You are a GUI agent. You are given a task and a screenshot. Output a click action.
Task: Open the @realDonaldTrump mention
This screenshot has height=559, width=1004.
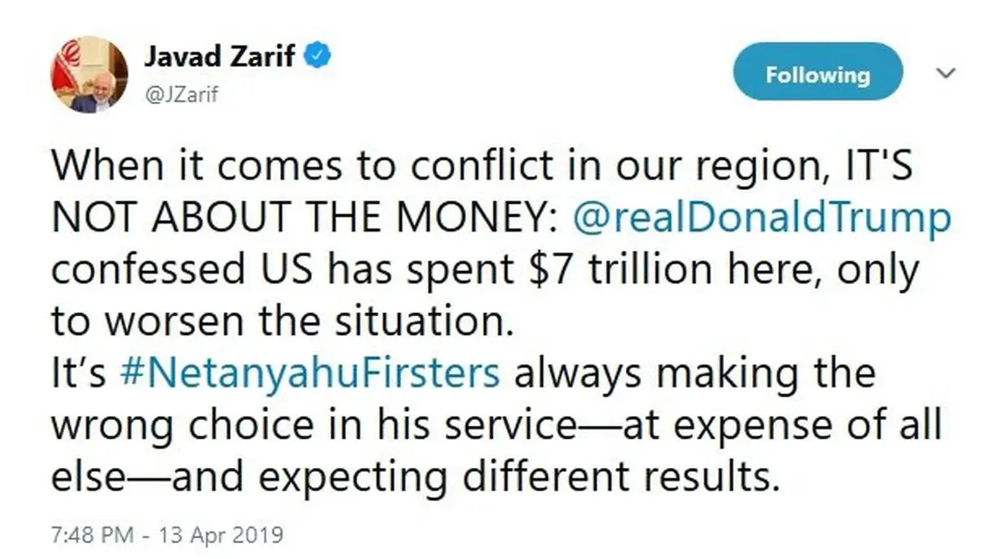tap(763, 220)
